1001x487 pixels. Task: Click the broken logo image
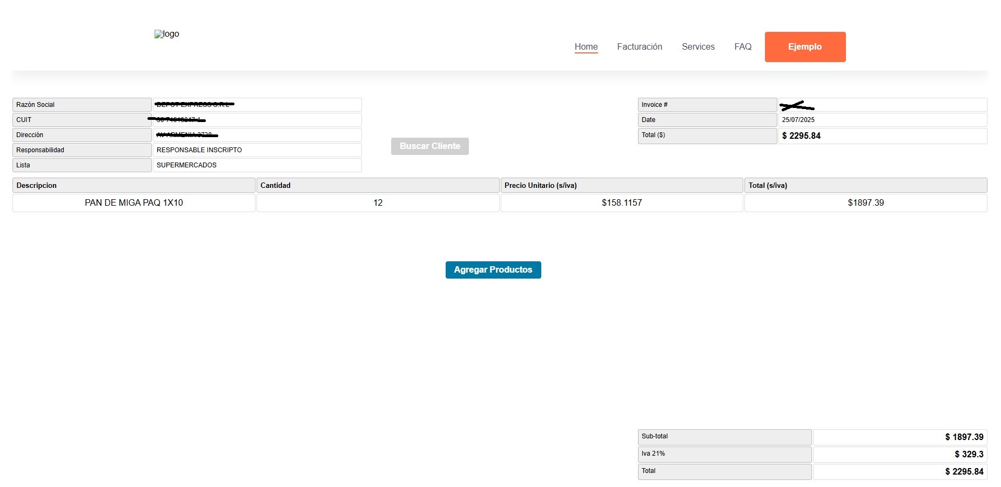click(166, 34)
